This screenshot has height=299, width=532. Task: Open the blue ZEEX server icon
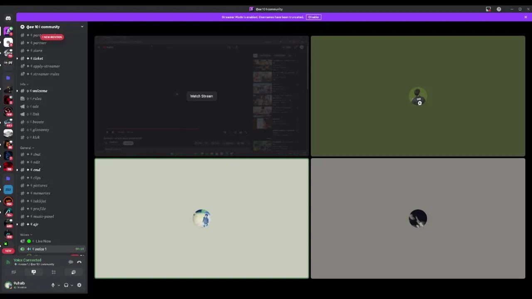click(8, 189)
